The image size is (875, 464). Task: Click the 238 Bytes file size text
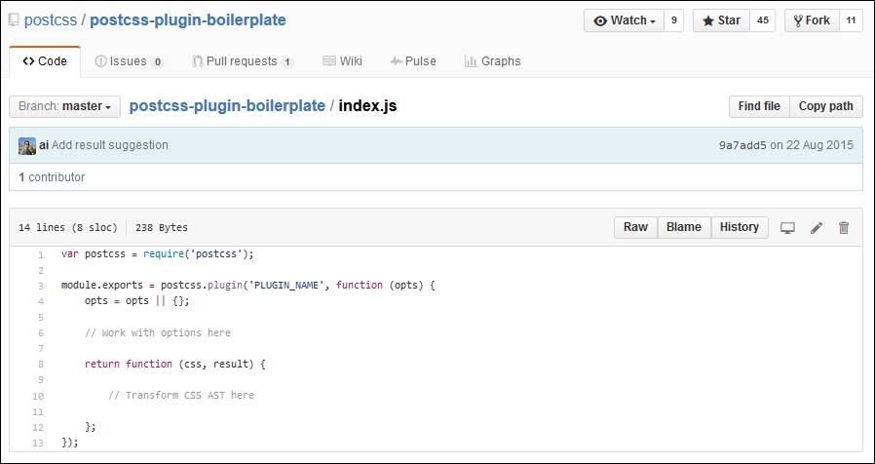(162, 228)
